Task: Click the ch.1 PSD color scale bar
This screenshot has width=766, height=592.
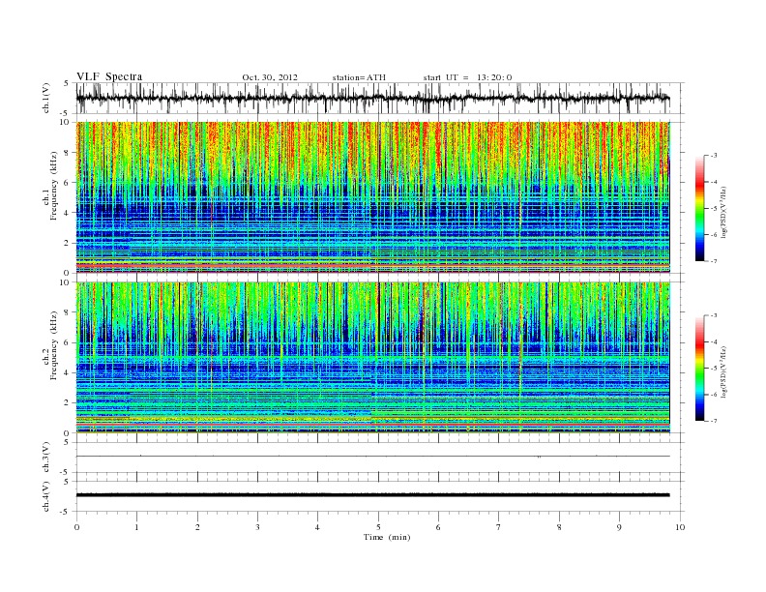Action: click(x=699, y=208)
